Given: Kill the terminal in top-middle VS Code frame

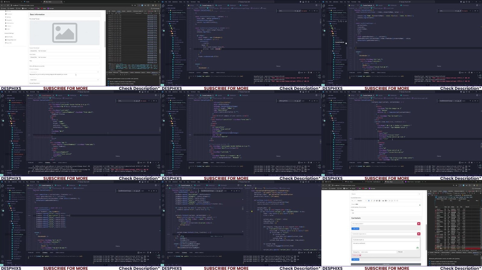Looking at the screenshot, I should (311, 72).
